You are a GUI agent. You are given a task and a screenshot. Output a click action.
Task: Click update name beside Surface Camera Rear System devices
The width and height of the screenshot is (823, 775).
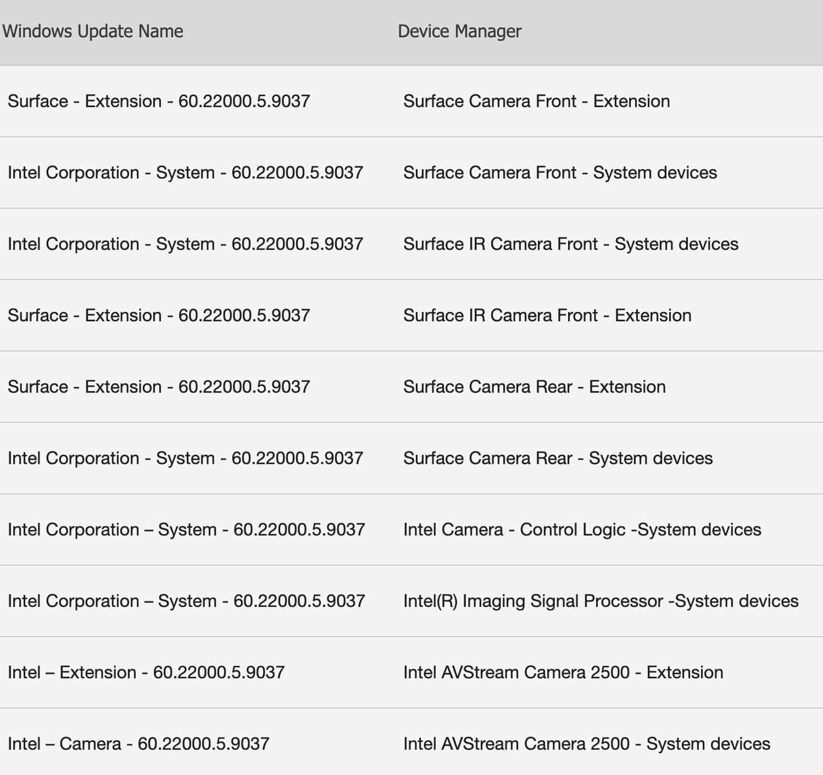[186, 458]
